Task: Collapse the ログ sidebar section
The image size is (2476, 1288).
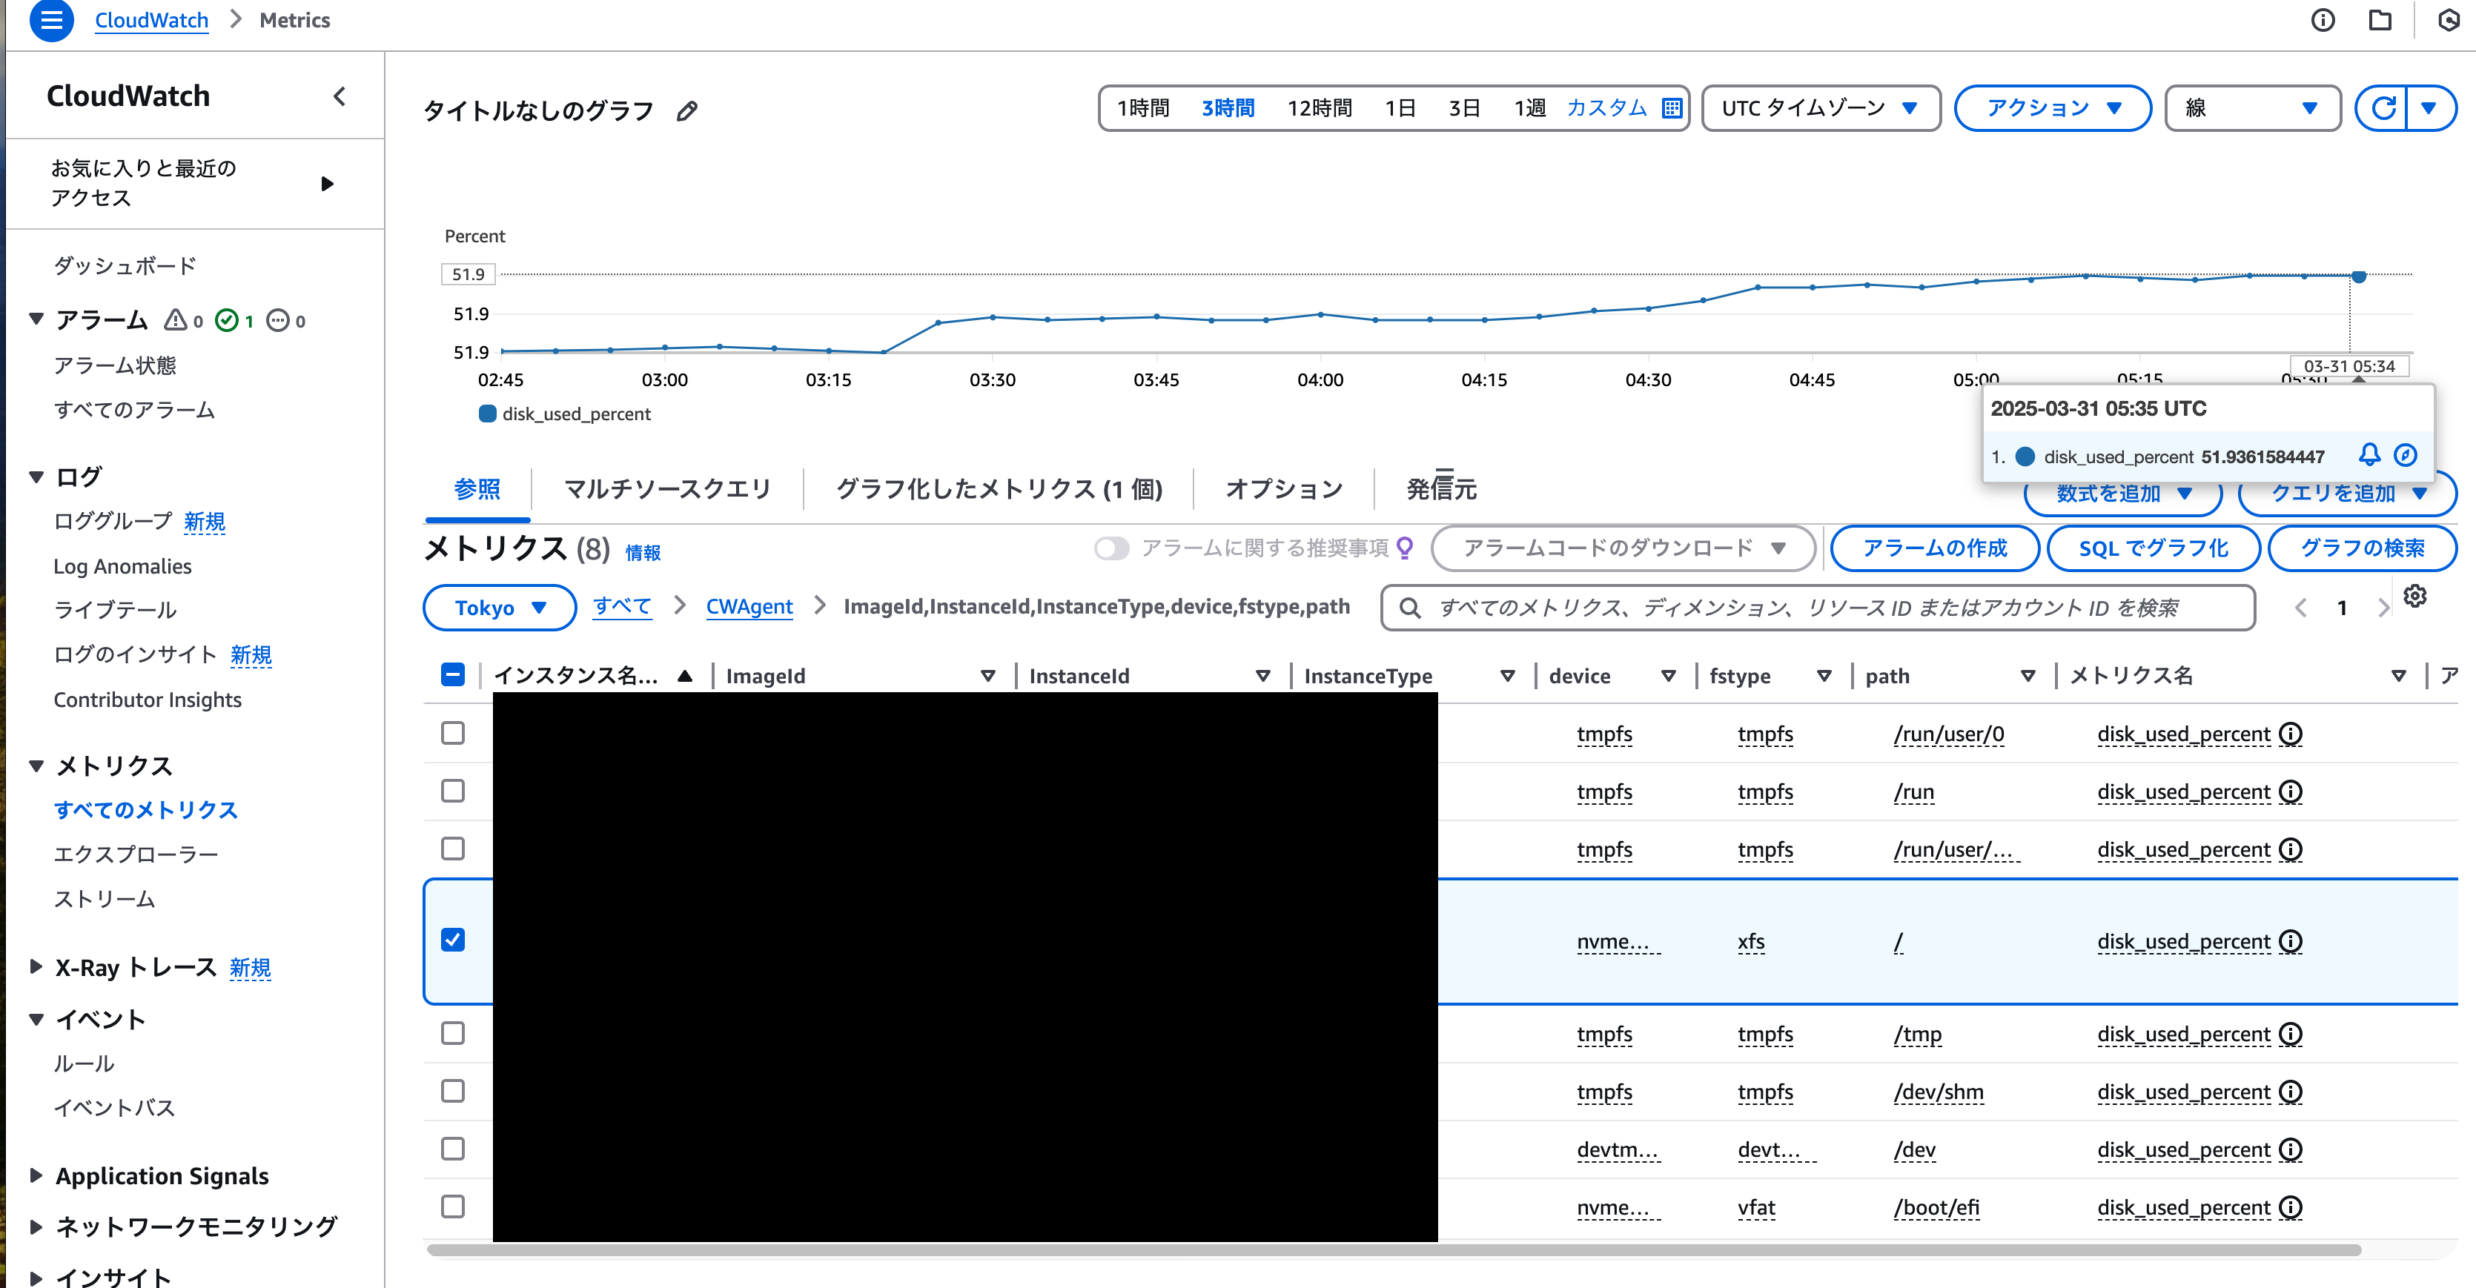Action: pos(36,477)
